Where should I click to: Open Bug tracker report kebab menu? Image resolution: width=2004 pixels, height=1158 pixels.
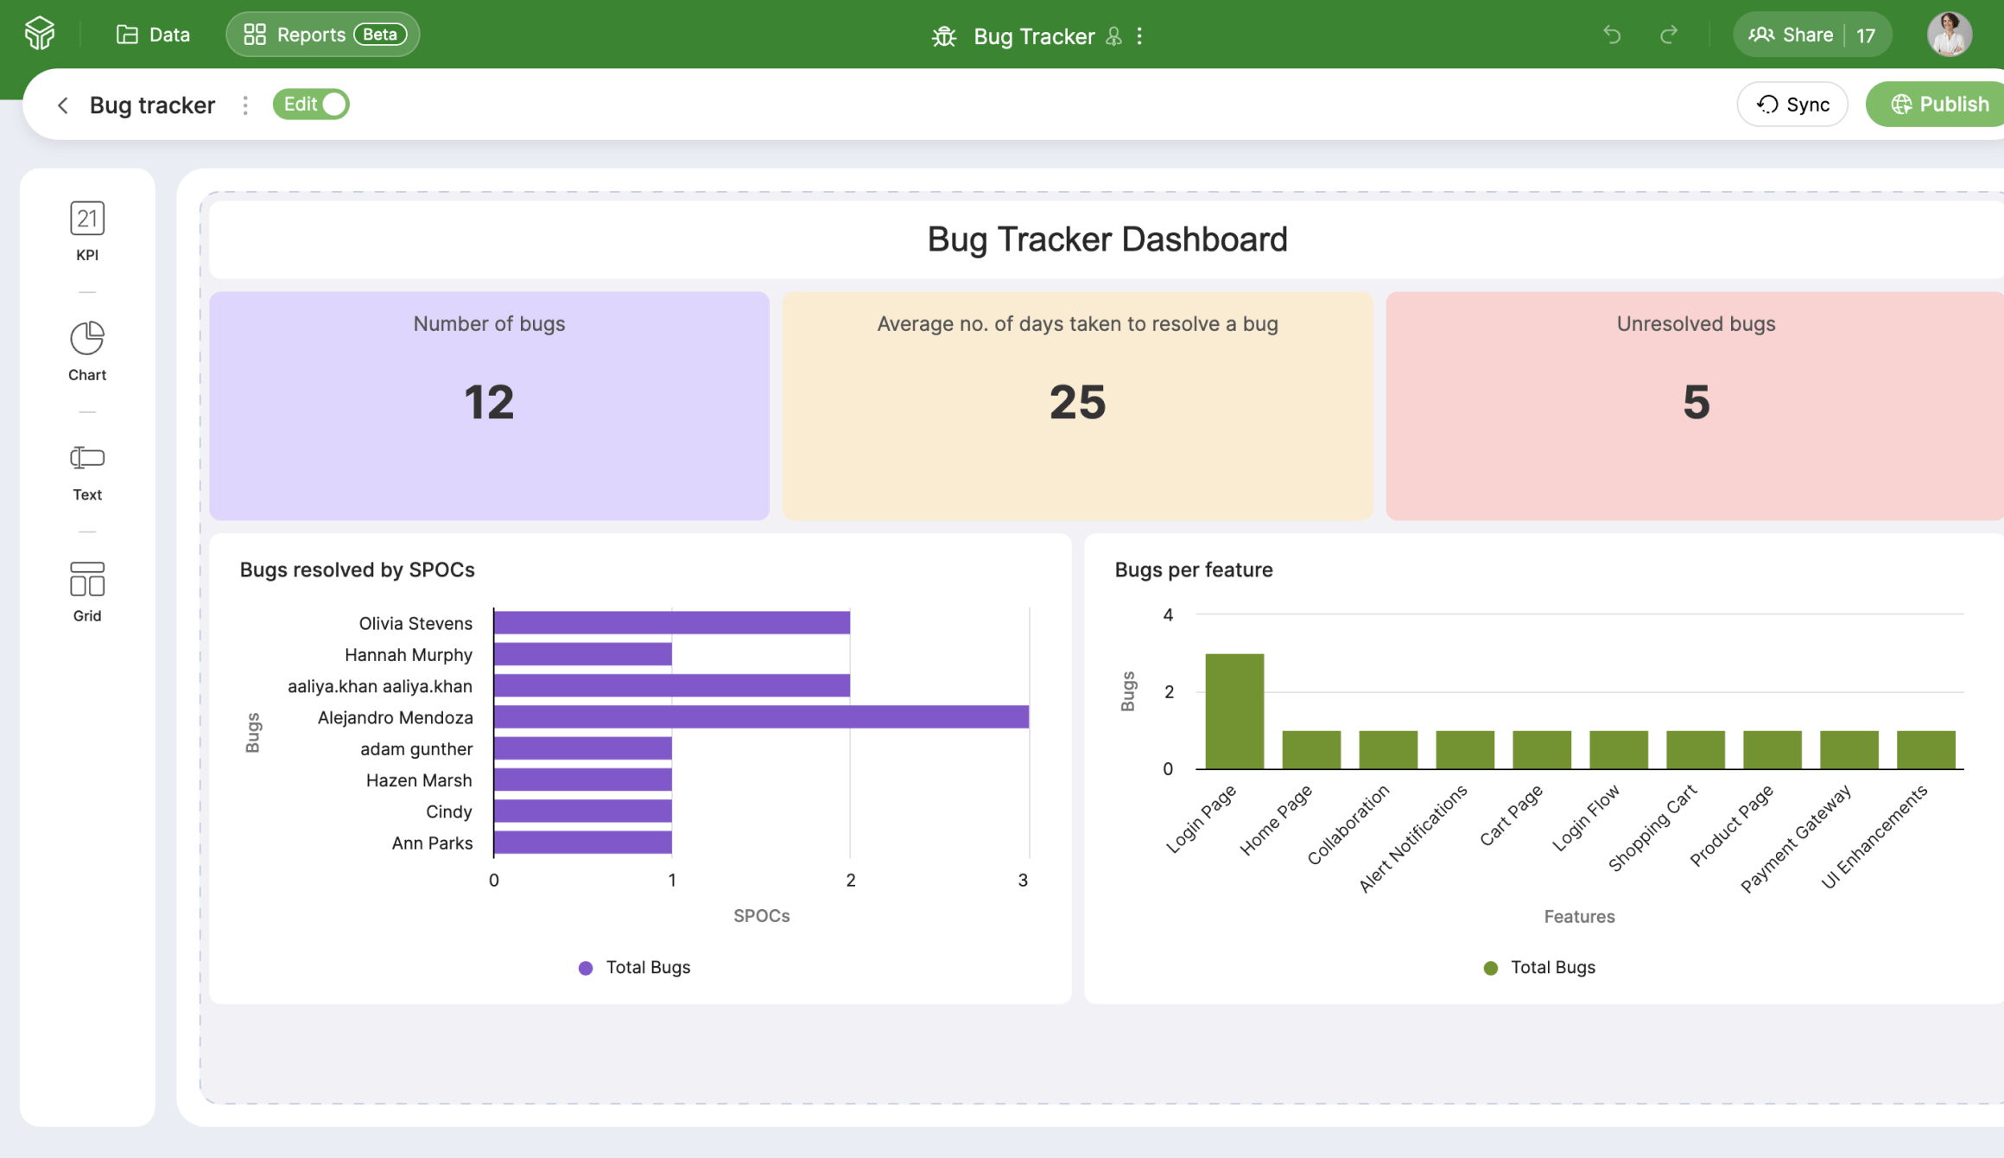click(245, 105)
